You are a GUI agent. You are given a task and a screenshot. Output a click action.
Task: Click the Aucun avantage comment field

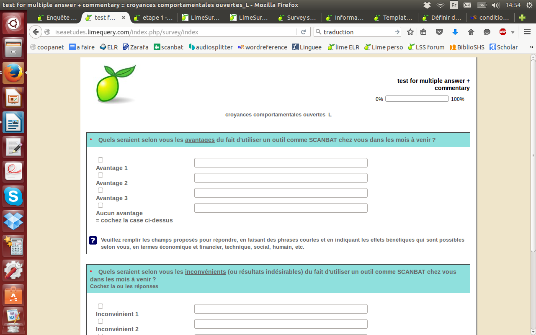coord(281,208)
